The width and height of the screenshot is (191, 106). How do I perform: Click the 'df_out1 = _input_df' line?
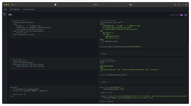[x=107, y=101]
